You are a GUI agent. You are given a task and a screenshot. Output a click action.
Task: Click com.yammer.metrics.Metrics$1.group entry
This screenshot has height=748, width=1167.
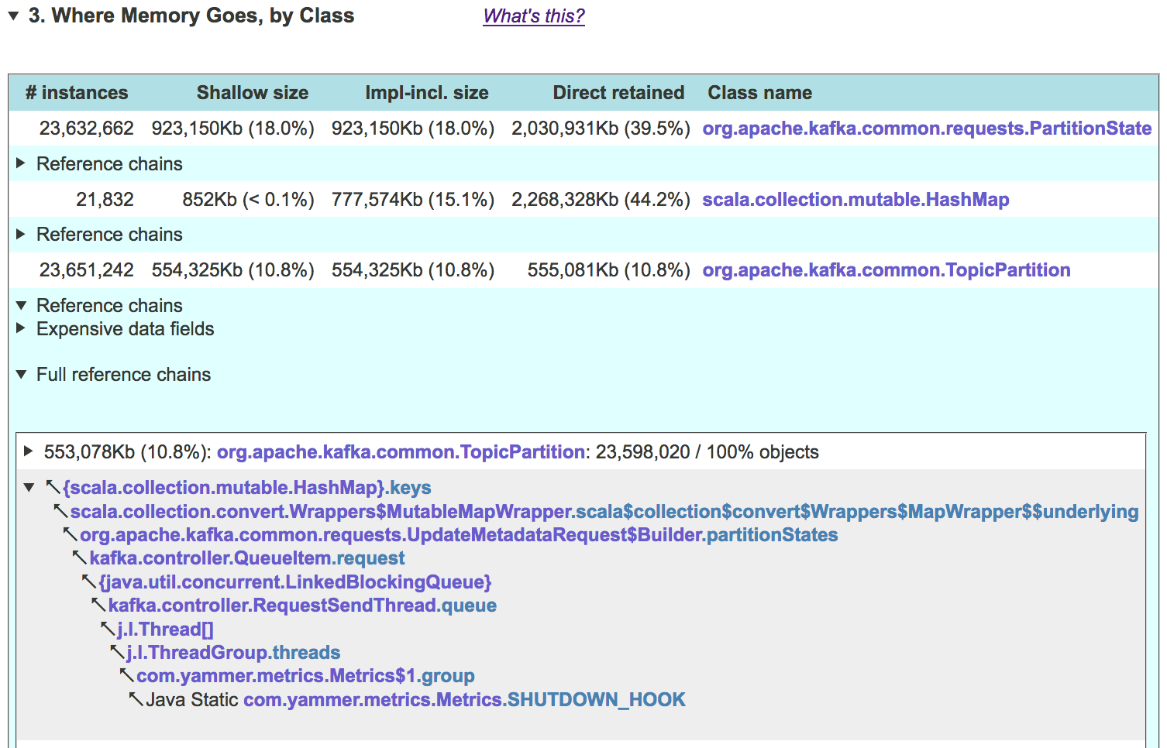click(x=305, y=676)
